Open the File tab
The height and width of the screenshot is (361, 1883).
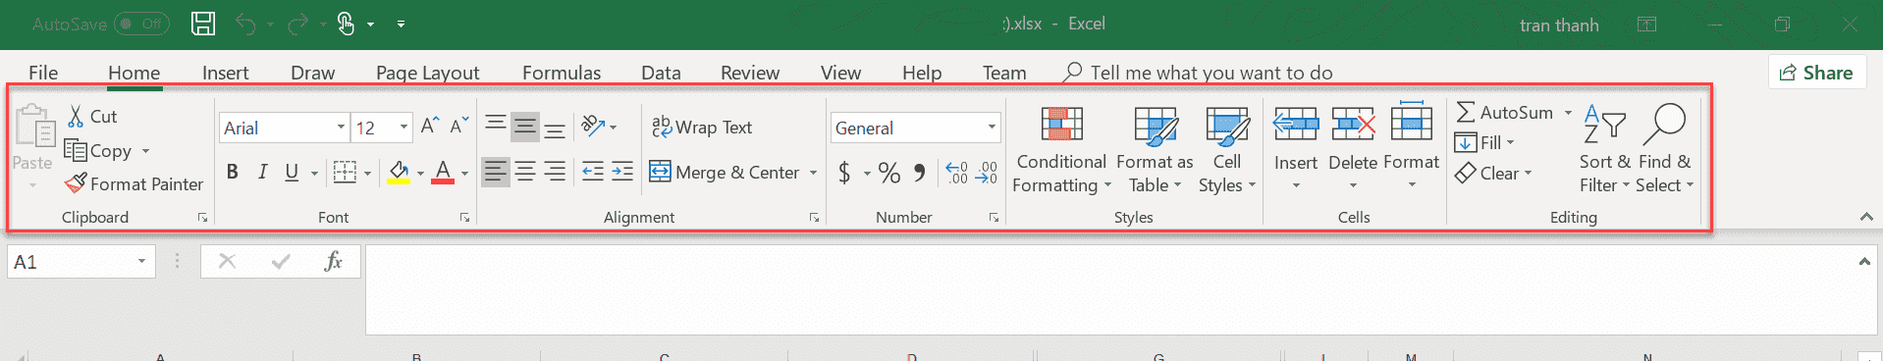tap(43, 73)
